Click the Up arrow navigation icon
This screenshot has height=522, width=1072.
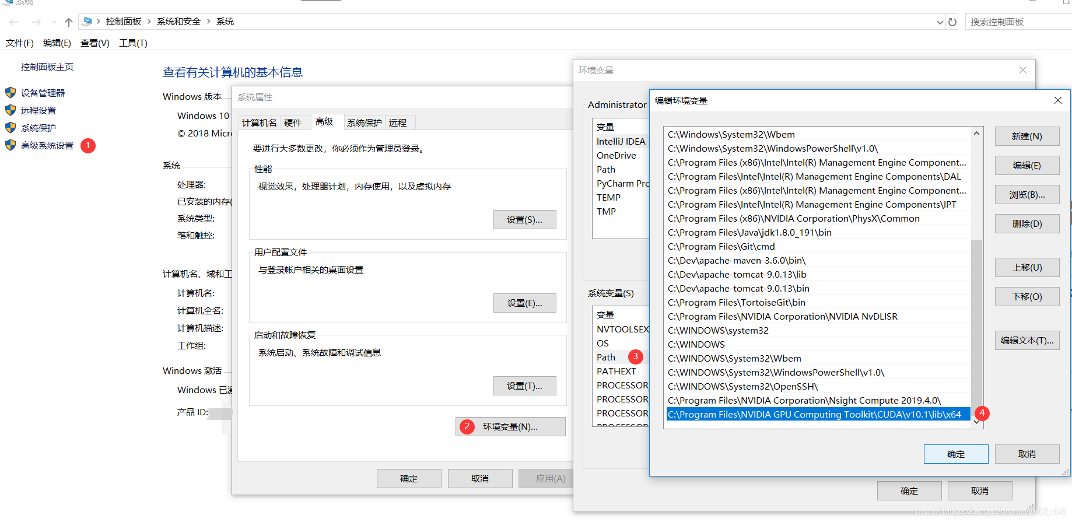[69, 22]
